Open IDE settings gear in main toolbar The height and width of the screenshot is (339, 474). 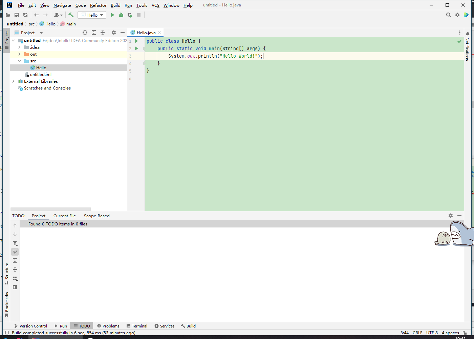point(457,15)
